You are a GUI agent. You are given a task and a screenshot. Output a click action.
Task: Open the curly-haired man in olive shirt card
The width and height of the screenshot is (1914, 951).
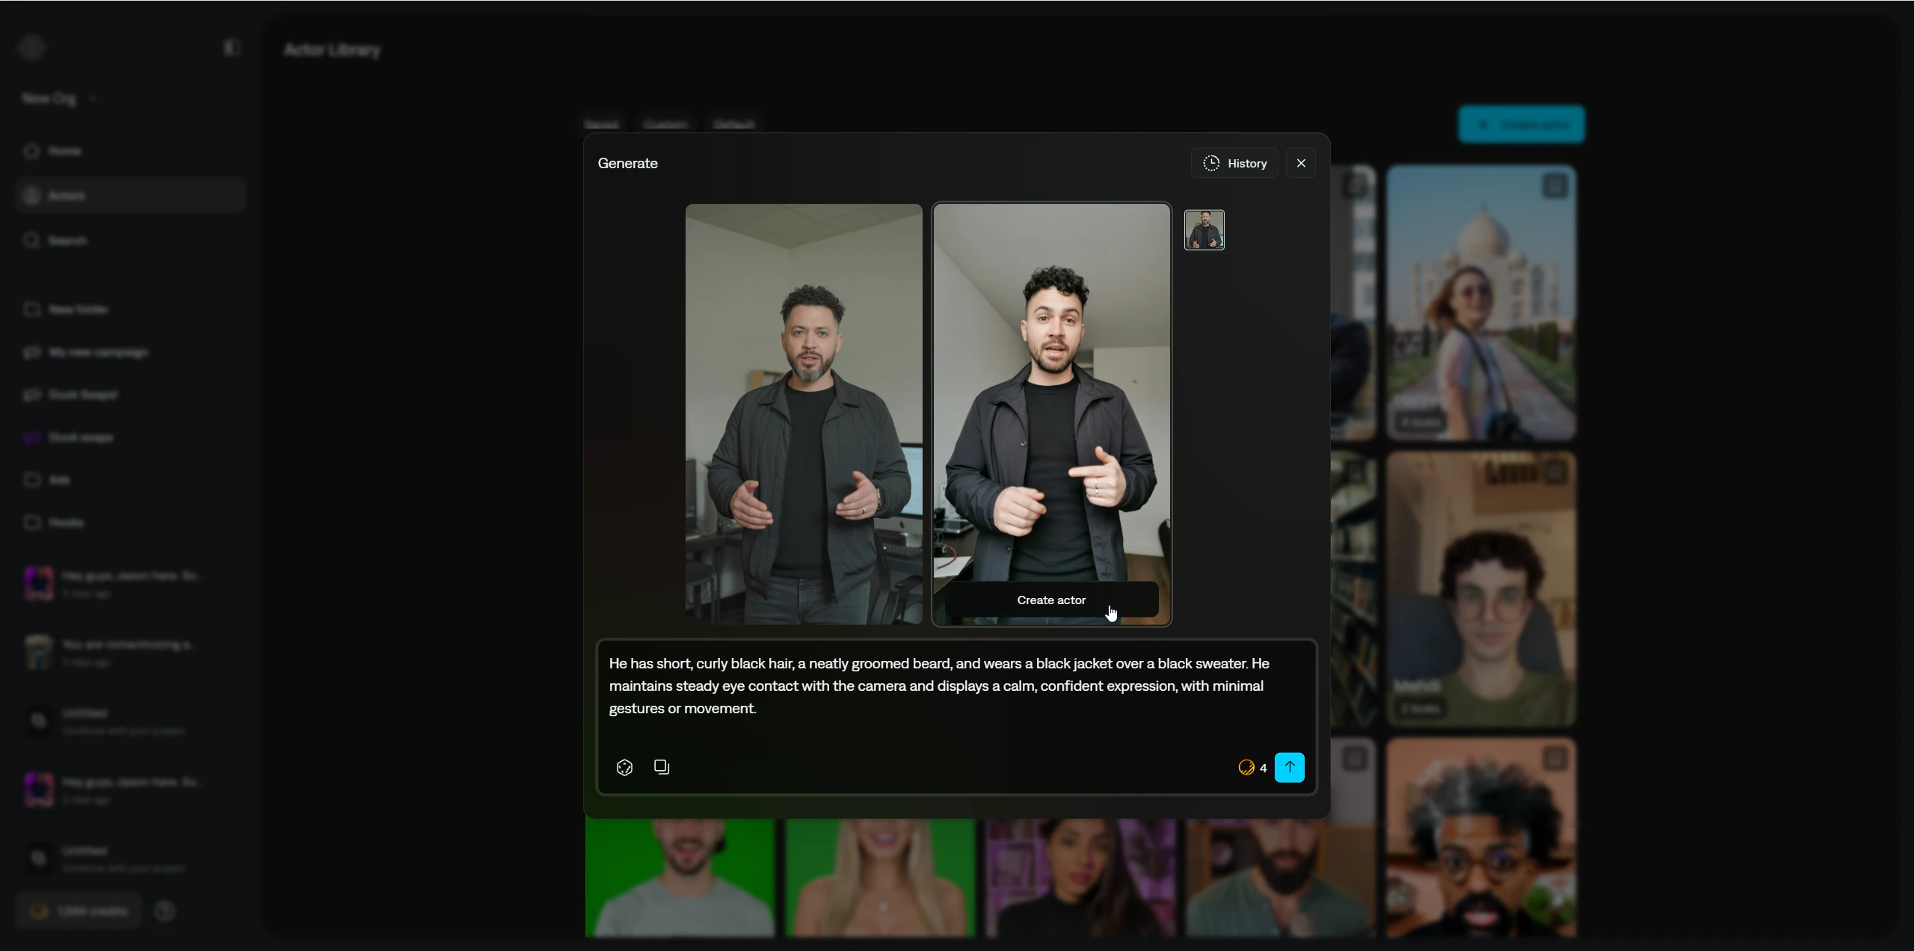1481,589
